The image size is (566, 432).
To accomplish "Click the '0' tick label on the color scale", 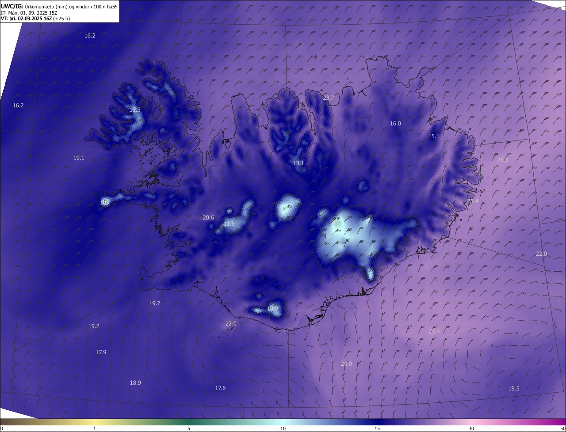I will pyautogui.click(x=2, y=429).
